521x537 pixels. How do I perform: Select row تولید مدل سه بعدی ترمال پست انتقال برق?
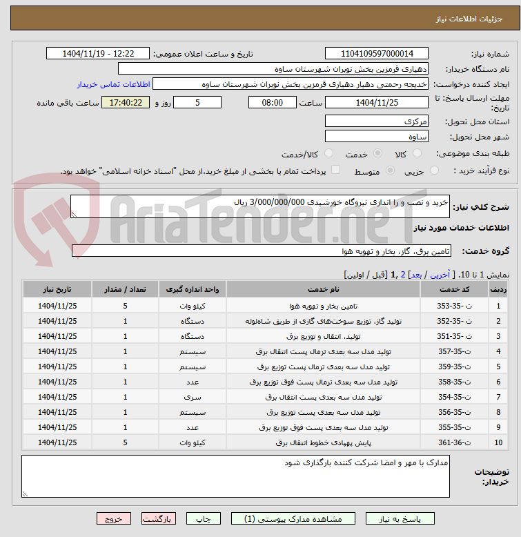coord(265,351)
